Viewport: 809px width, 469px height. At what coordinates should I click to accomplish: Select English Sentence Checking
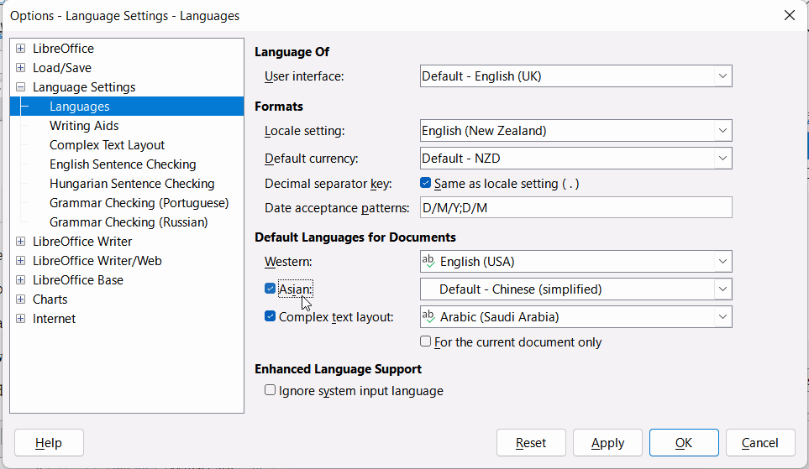click(123, 164)
